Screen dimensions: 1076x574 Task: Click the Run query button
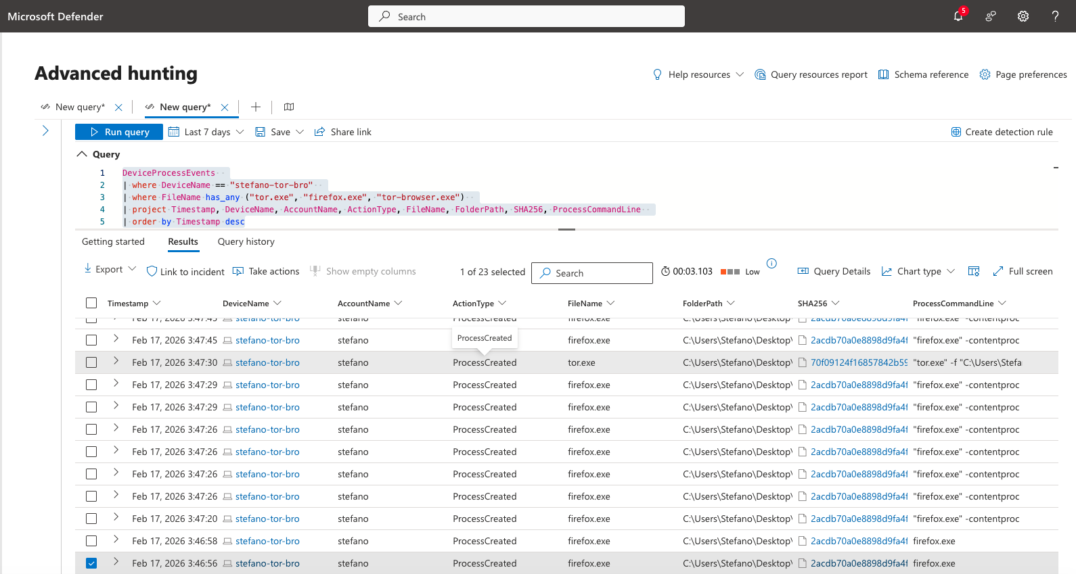pyautogui.click(x=119, y=132)
